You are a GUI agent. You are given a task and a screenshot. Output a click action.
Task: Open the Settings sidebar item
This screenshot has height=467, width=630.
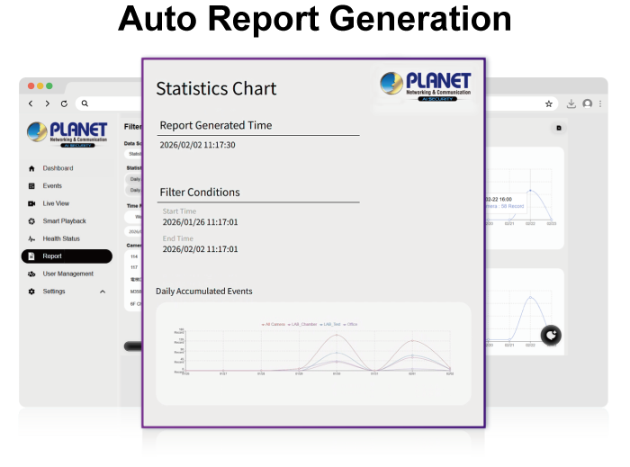click(54, 292)
